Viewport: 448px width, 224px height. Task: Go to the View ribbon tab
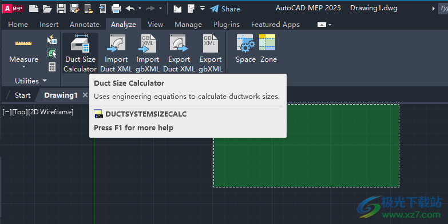[x=156, y=25]
